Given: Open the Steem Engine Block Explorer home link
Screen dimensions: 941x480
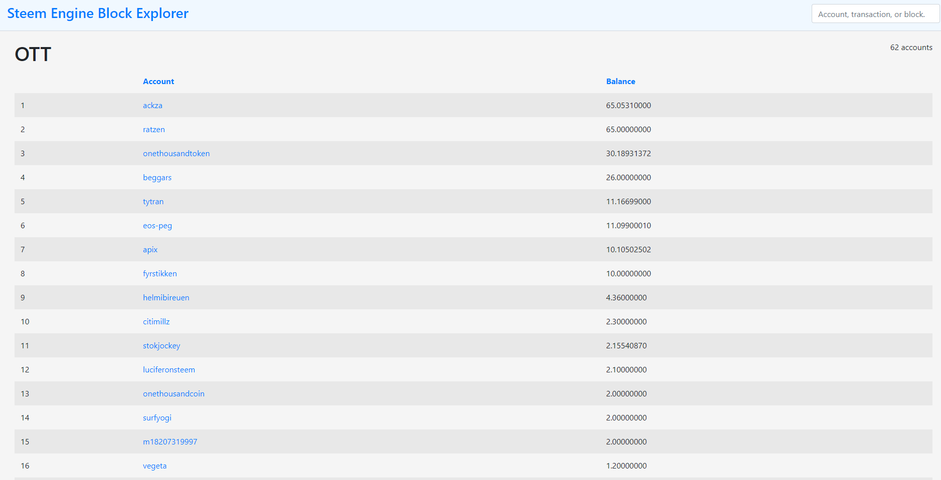Looking at the screenshot, I should point(98,14).
